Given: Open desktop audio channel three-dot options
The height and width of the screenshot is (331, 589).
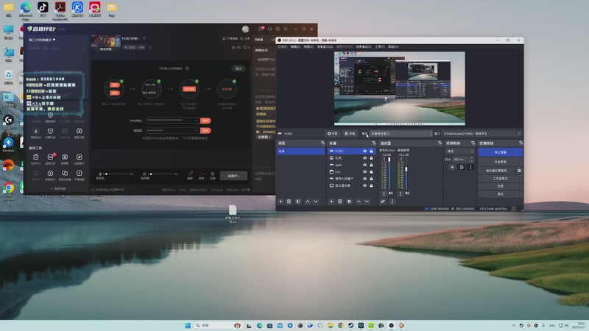Looking at the screenshot, I should [x=400, y=193].
